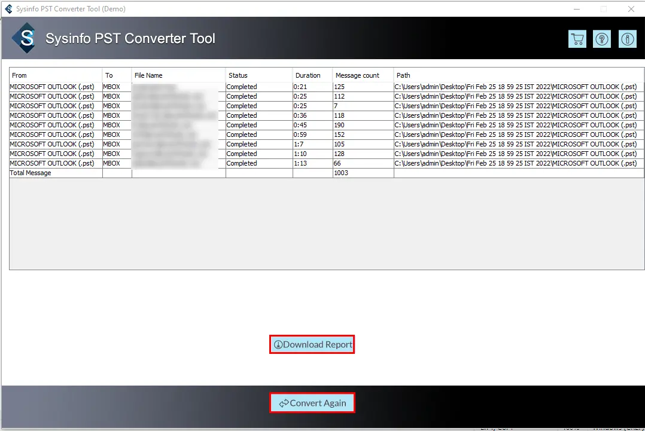Click the From column header
645x431 pixels.
click(56, 75)
